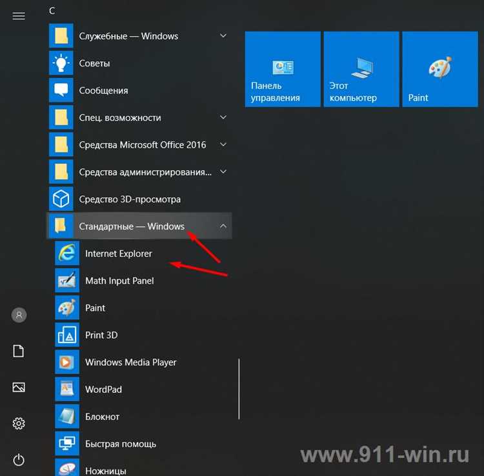Open Settings gear in left sidebar
Screen dimensions: 484x476
19,424
